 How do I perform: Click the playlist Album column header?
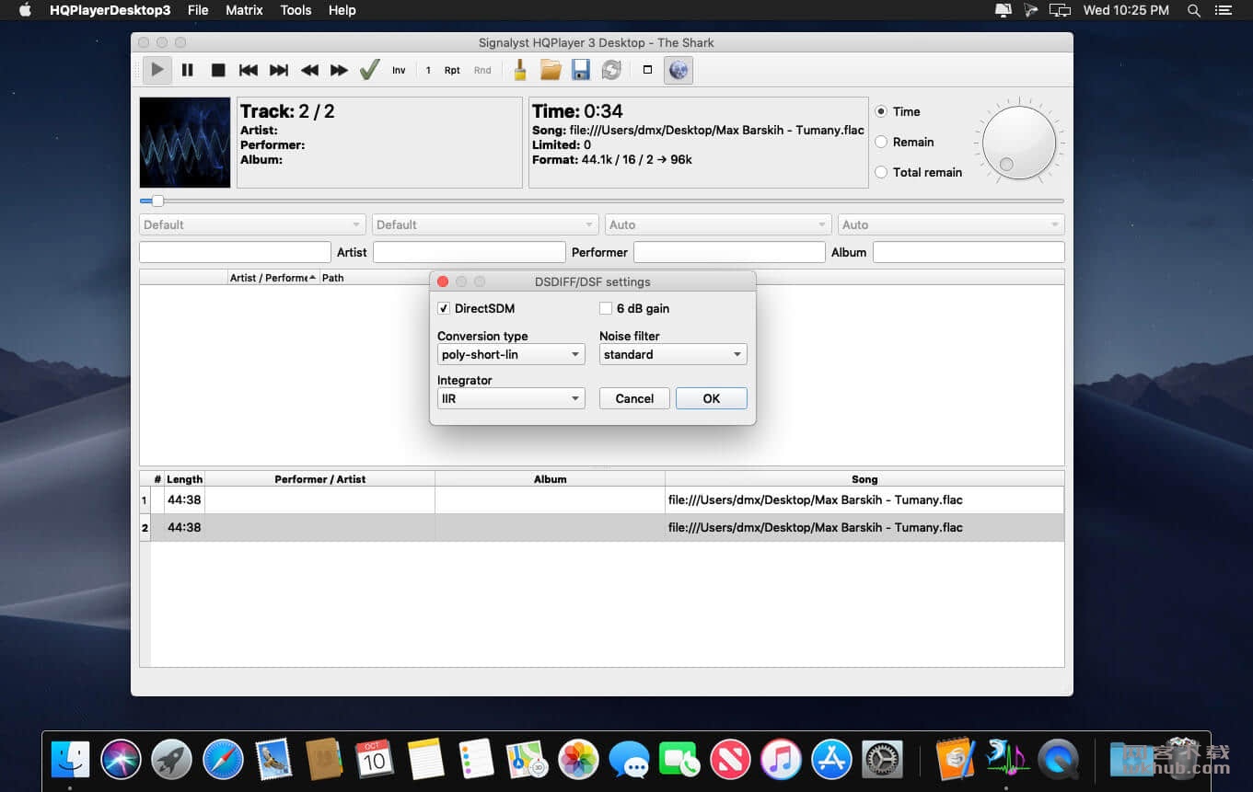(551, 479)
